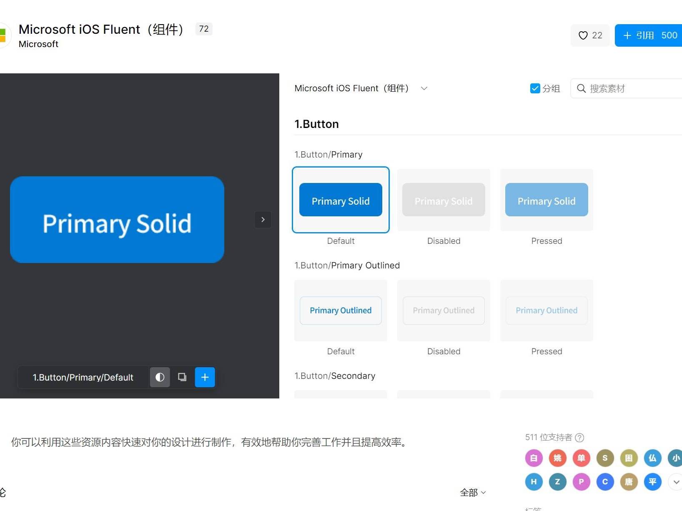Click the heart like icon showing 22
The image size is (682, 511).
590,35
